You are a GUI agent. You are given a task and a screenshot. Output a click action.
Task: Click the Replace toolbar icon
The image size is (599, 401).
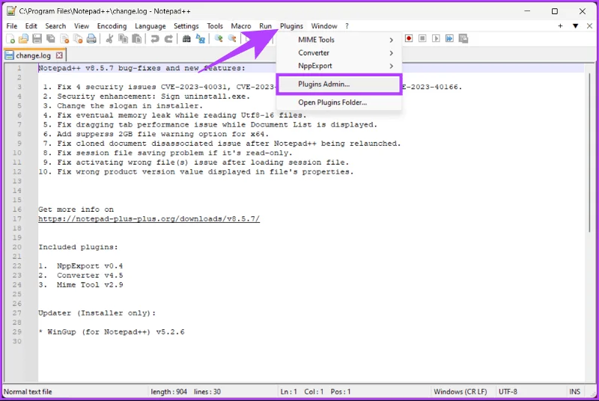[200, 39]
